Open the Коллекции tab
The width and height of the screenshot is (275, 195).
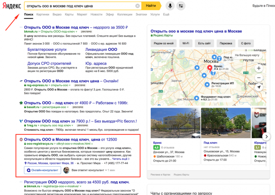124,15
